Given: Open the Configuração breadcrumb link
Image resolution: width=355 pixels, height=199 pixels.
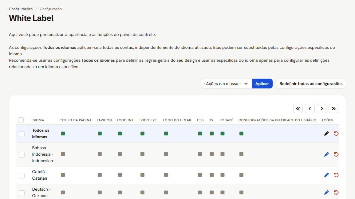Looking at the screenshot, I should pos(51,9).
